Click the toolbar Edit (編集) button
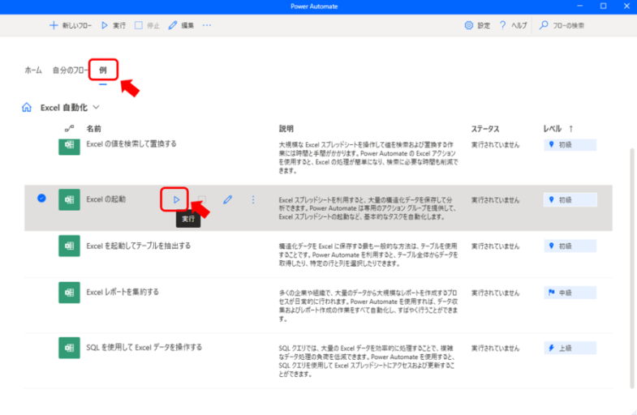Image resolution: width=637 pixels, height=415 pixels. pyautogui.click(x=181, y=26)
